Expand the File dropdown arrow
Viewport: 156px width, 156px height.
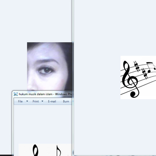pyautogui.click(x=27, y=101)
